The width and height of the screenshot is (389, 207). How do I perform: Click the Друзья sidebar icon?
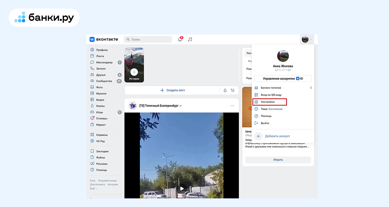pyautogui.click(x=92, y=75)
